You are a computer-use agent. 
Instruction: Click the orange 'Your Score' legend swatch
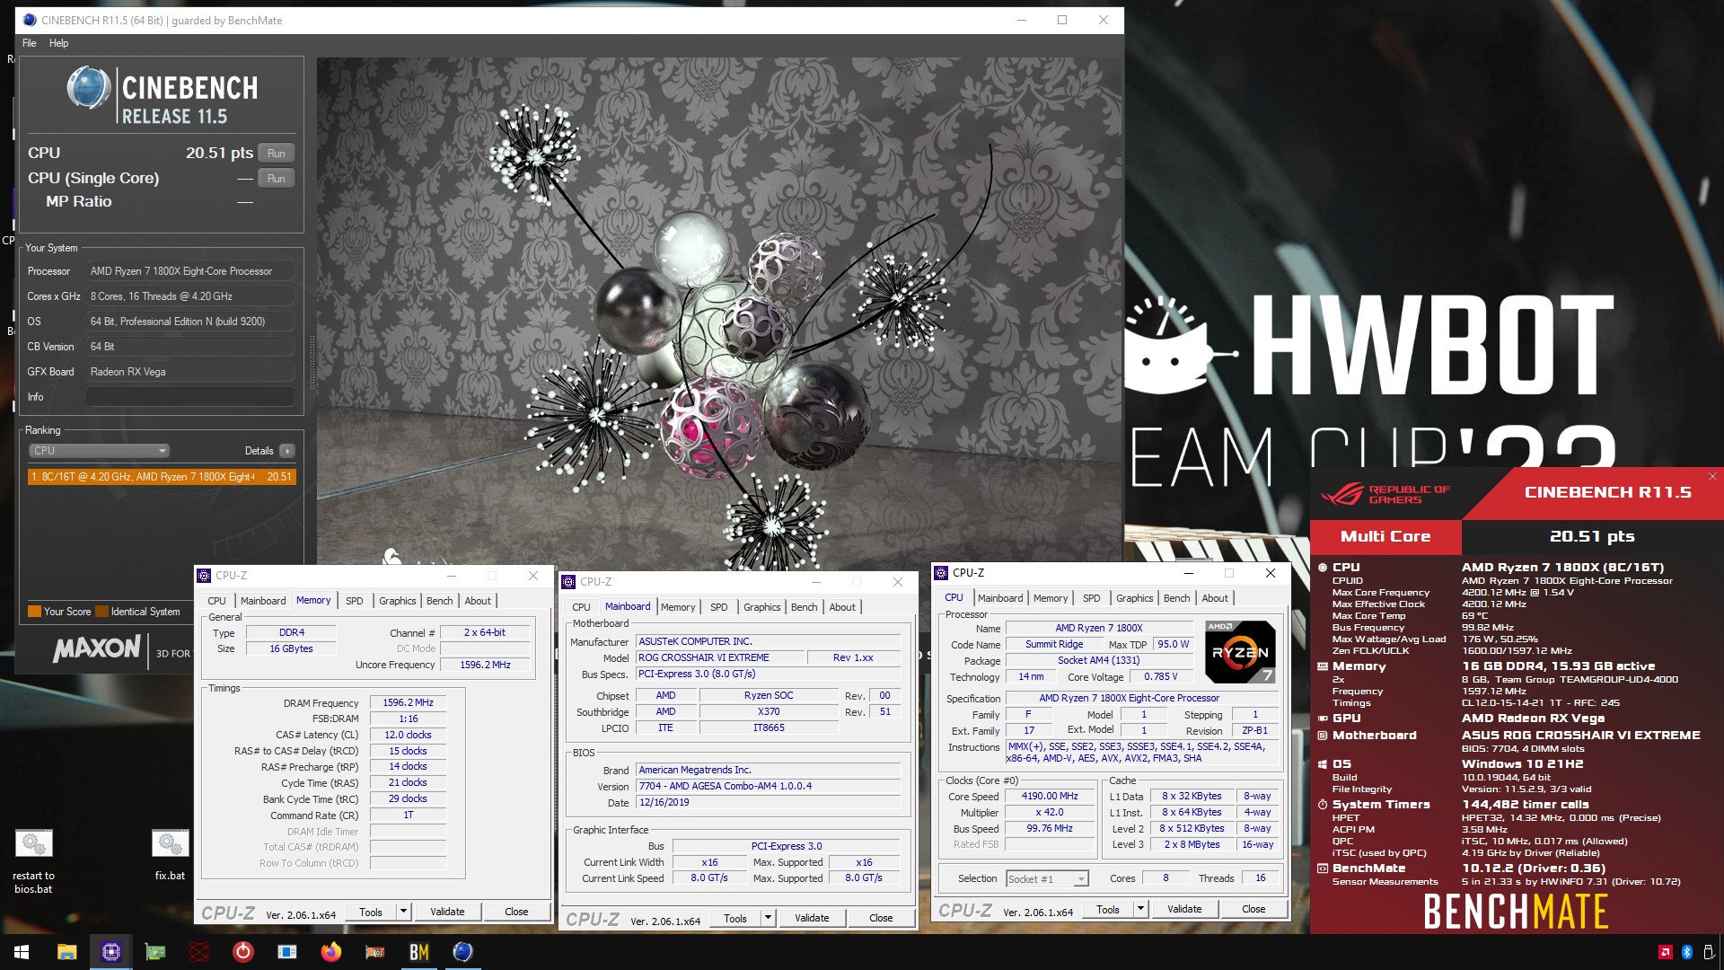pyautogui.click(x=34, y=612)
